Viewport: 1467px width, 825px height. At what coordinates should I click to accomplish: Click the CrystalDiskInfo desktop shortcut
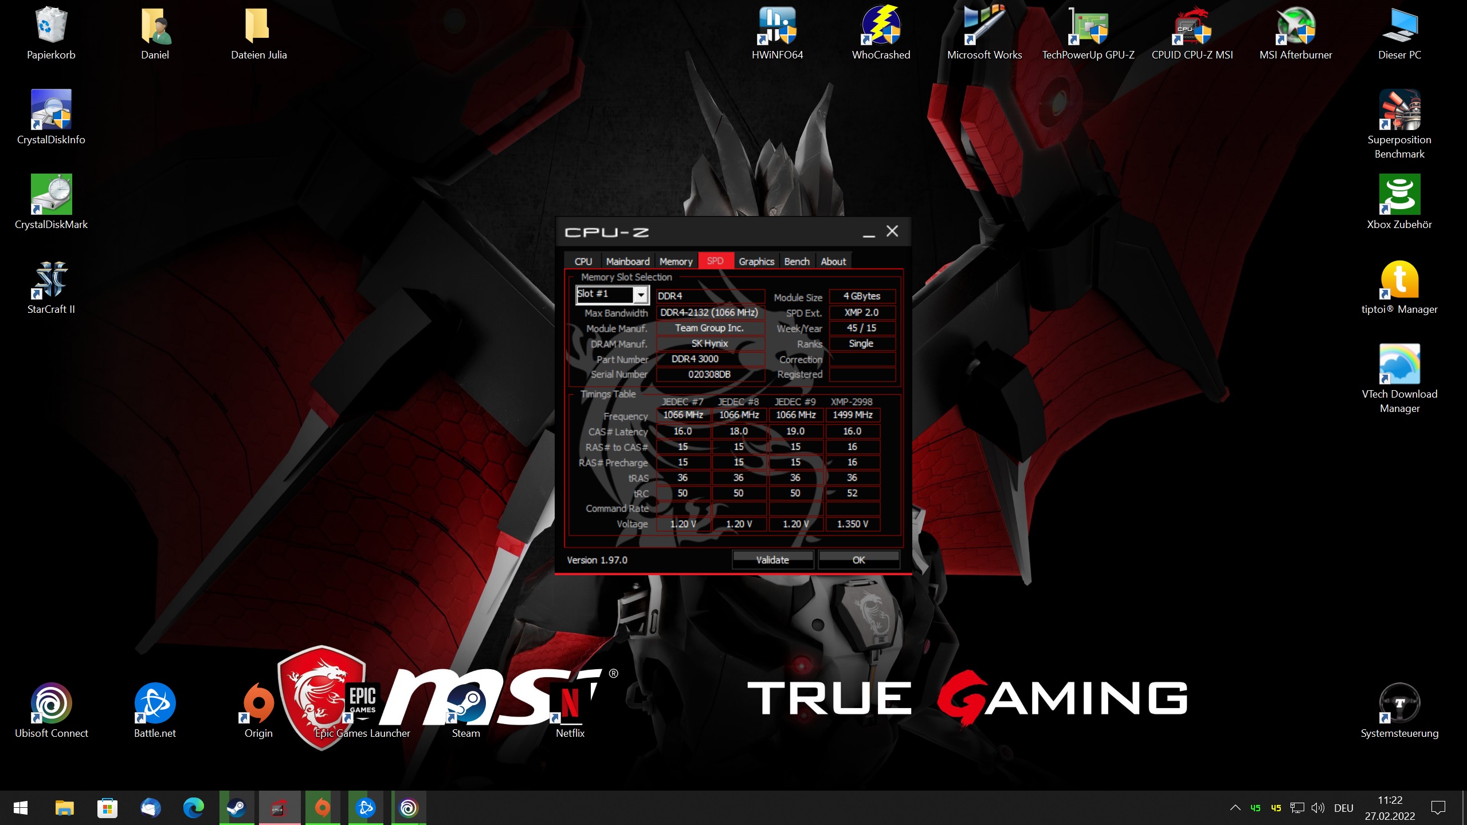click(51, 111)
